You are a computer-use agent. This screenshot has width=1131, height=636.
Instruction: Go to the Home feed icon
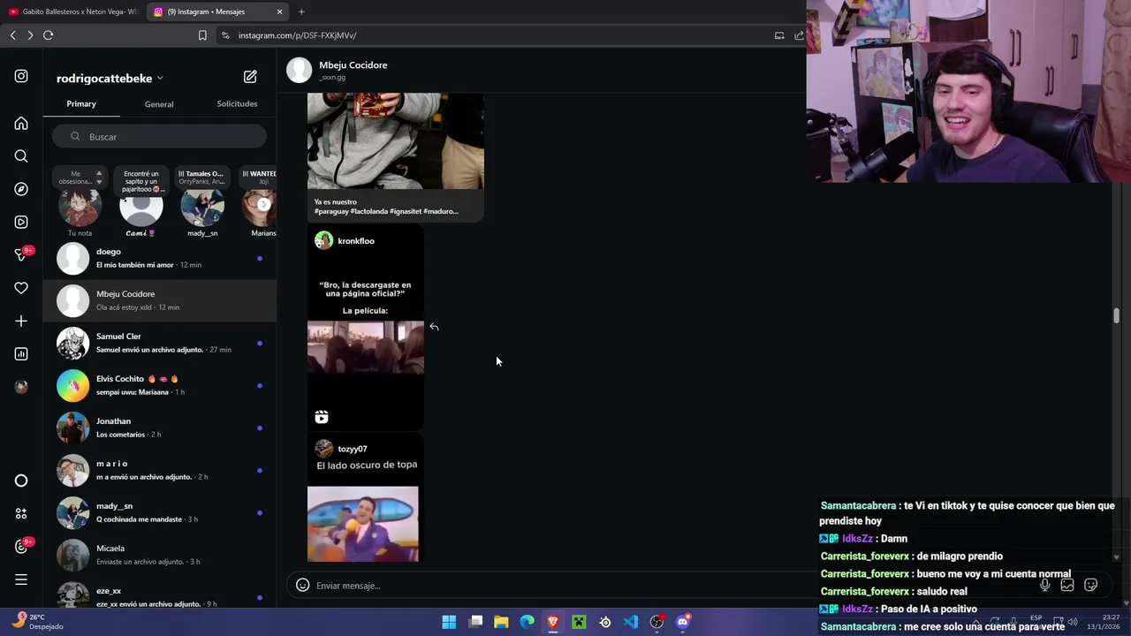click(21, 124)
